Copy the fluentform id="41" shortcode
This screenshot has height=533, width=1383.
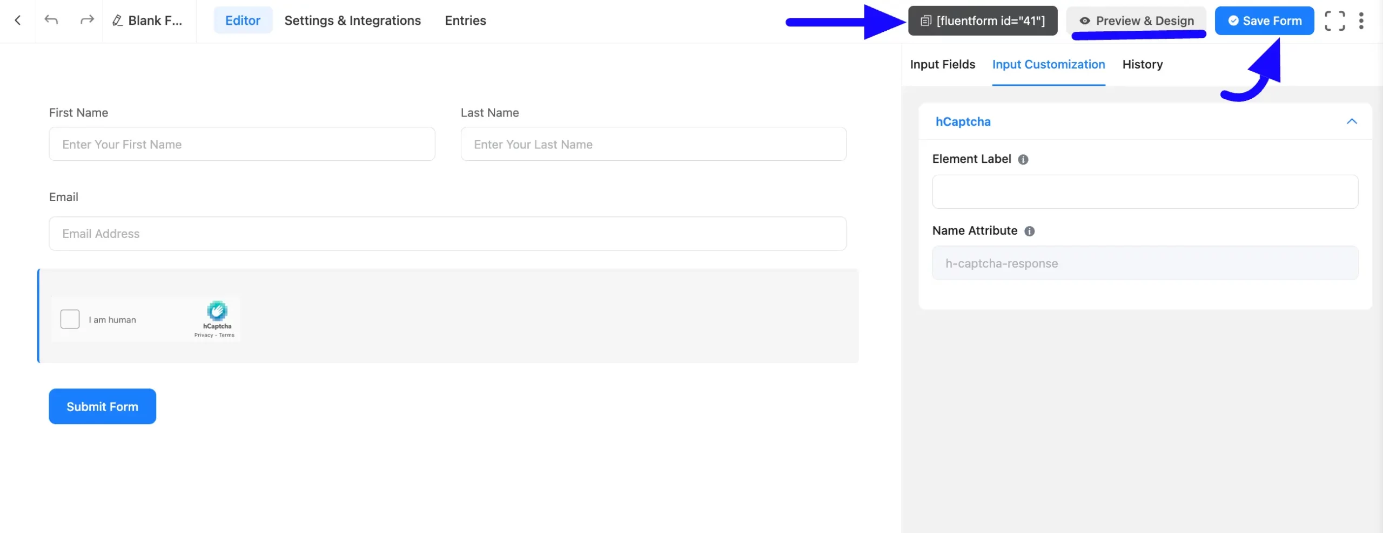[982, 20]
